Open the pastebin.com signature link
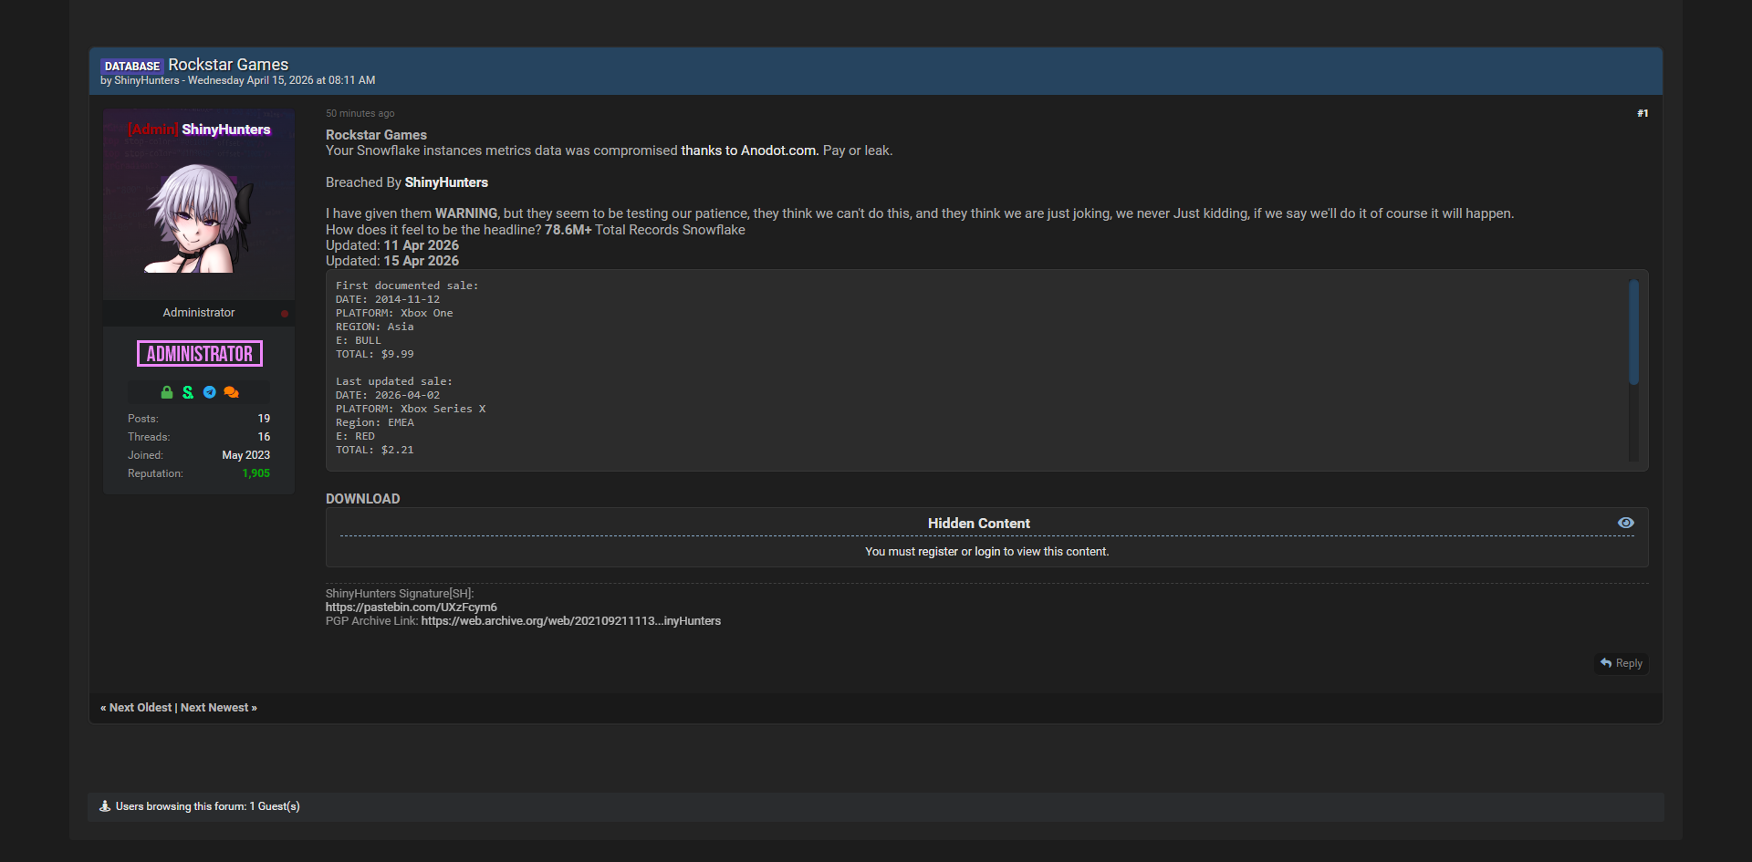This screenshot has width=1752, height=862. click(411, 608)
